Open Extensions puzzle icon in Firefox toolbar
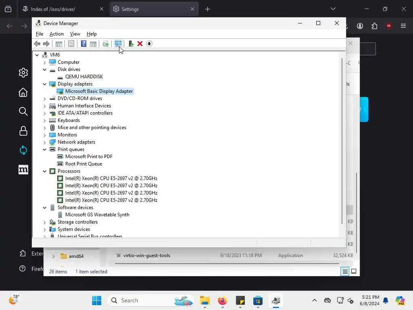Image resolution: width=413 pixels, height=310 pixels. [374, 26]
